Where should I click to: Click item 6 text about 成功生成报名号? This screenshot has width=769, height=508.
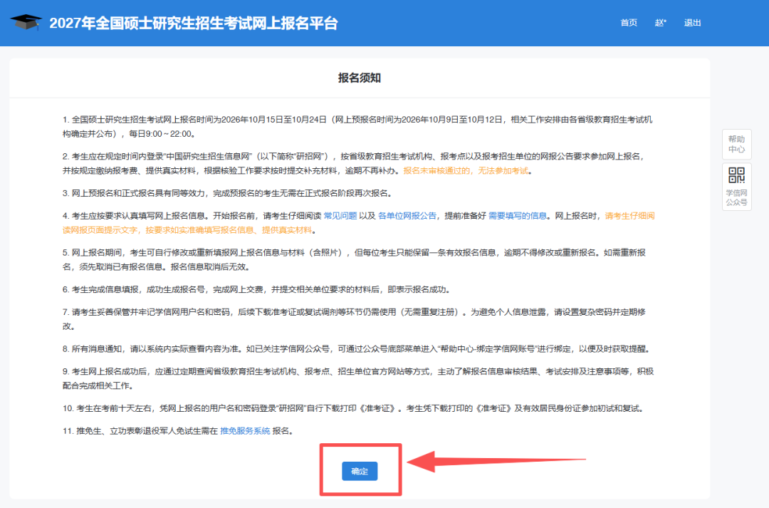tap(256, 289)
